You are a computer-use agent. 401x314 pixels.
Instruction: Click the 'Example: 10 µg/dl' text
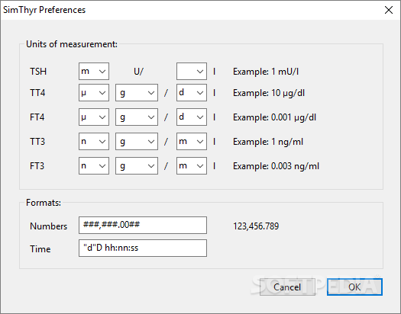tap(269, 93)
